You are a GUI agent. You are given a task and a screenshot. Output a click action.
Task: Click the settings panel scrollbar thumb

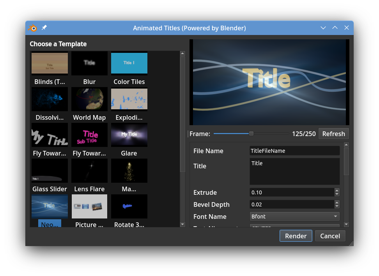click(346, 162)
